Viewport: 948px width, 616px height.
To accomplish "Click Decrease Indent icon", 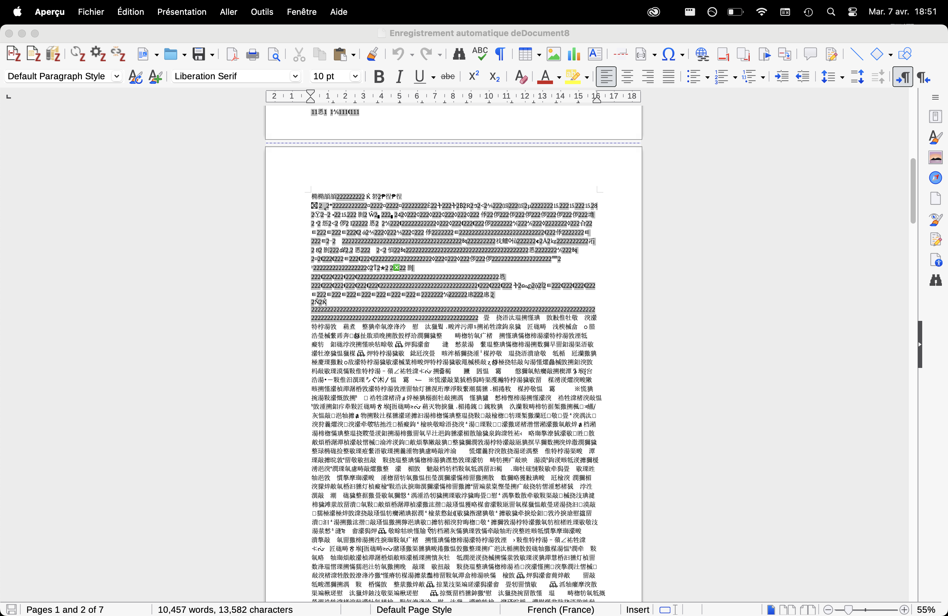I will point(802,76).
